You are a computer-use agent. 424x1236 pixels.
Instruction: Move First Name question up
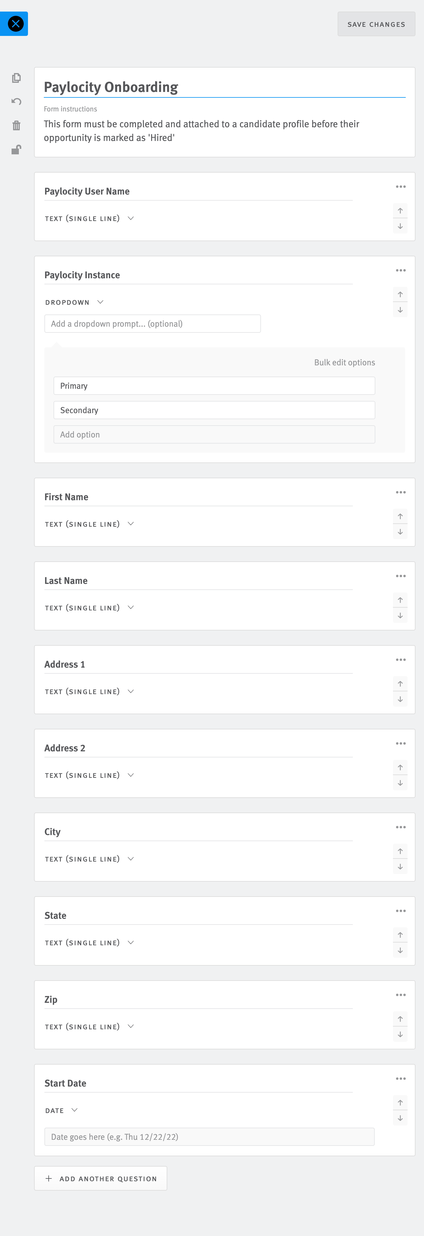tap(400, 516)
